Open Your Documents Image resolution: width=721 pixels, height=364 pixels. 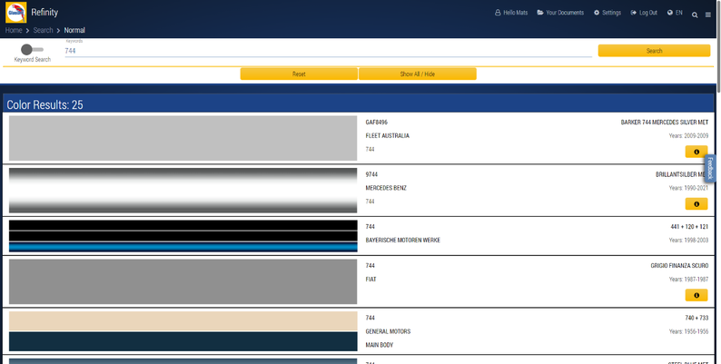pyautogui.click(x=560, y=13)
